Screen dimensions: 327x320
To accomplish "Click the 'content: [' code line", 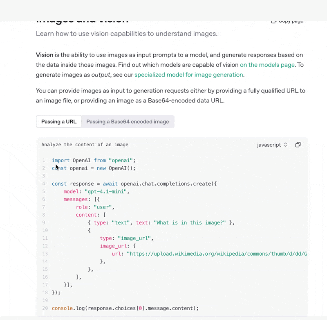I will pos(91,215).
